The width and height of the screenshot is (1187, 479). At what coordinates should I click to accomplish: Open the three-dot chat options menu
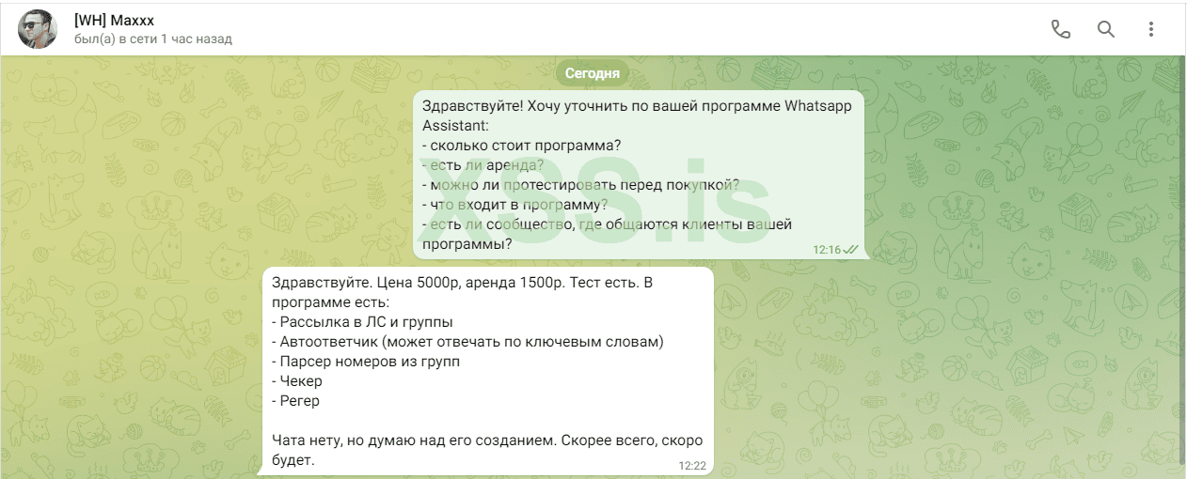pyautogui.click(x=1150, y=29)
